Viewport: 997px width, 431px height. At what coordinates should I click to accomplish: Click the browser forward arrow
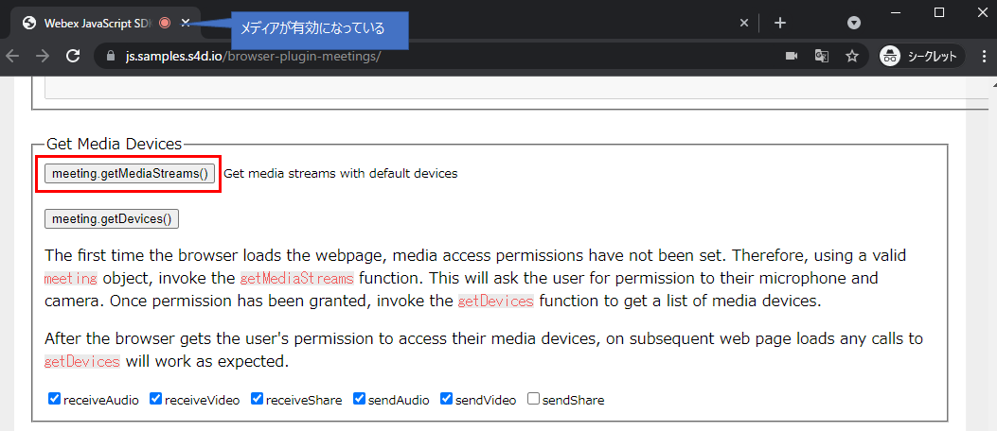(x=42, y=56)
